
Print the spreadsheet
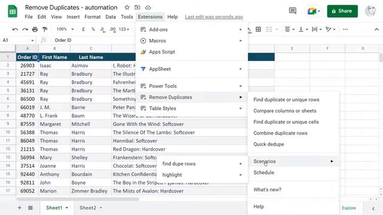pos(35,29)
